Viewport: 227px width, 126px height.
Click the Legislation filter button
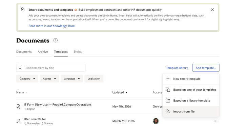94,78
